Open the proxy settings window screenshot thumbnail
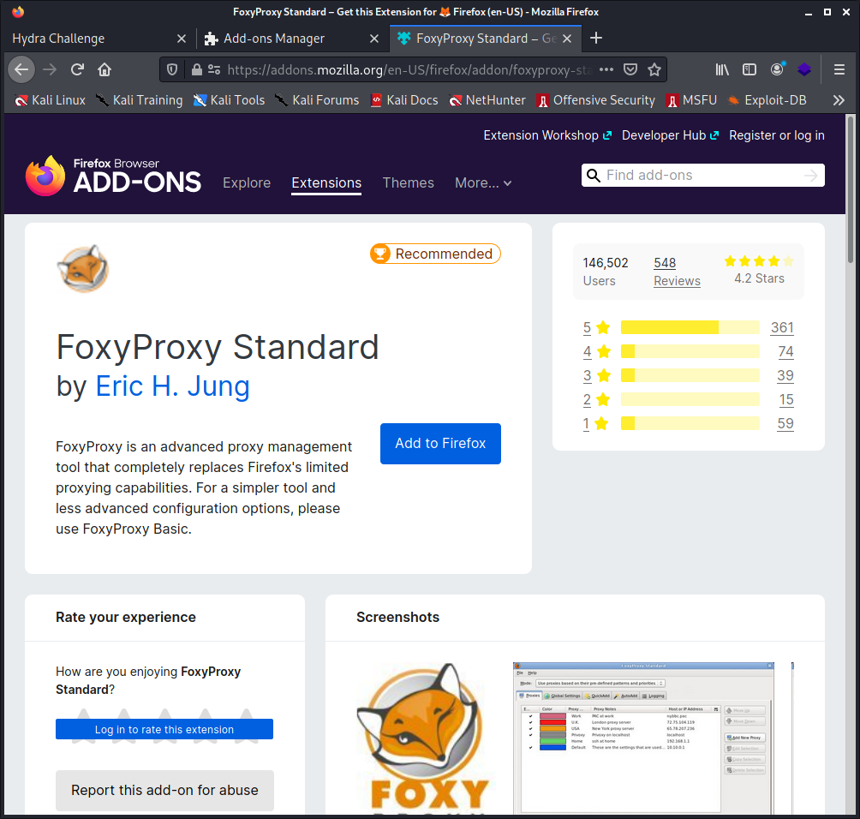860x819 pixels. [x=643, y=738]
